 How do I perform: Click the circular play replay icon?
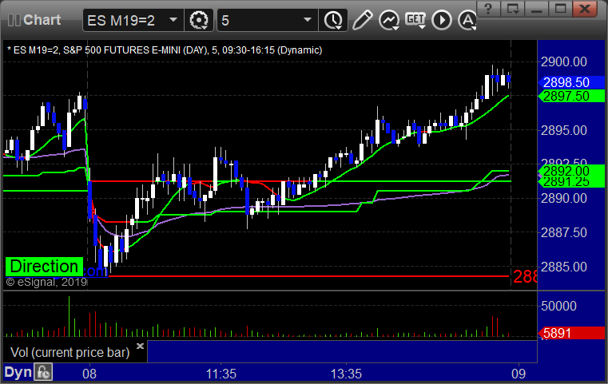pyautogui.click(x=440, y=19)
